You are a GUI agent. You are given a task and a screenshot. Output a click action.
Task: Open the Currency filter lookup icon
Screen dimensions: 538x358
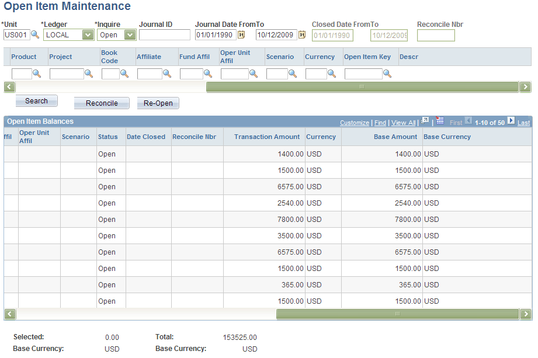tap(332, 74)
